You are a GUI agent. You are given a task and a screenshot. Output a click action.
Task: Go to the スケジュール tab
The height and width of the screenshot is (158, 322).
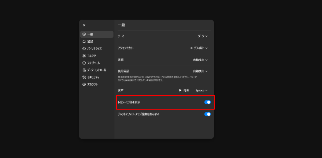[x=97, y=63]
